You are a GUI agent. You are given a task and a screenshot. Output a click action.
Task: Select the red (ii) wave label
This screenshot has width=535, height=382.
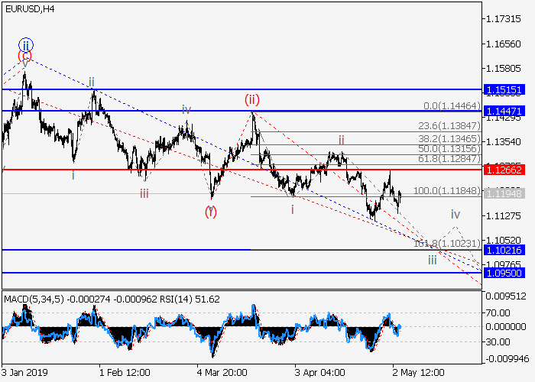tap(253, 99)
